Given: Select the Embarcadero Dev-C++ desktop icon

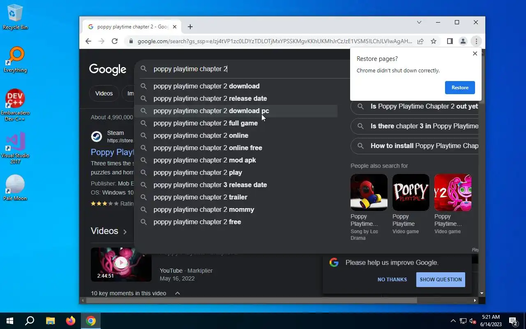Looking at the screenshot, I should (15, 105).
